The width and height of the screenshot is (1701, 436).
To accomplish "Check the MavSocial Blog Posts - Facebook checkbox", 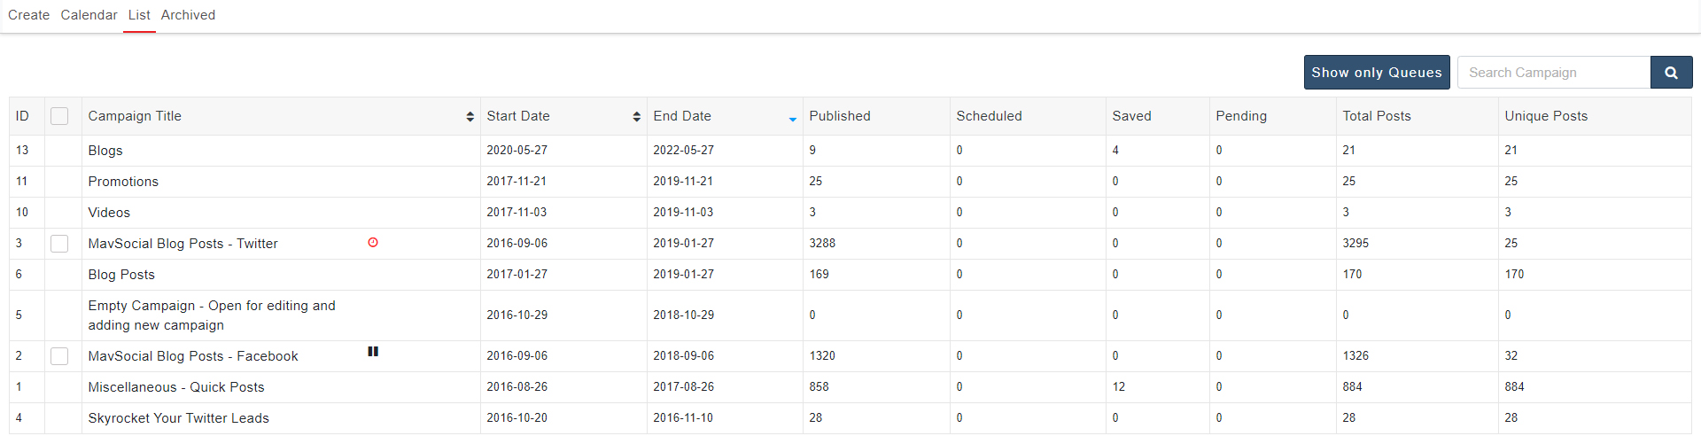I will 59,356.
